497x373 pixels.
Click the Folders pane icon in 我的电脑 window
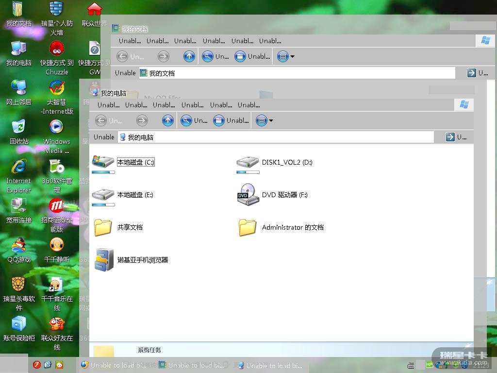[219, 120]
